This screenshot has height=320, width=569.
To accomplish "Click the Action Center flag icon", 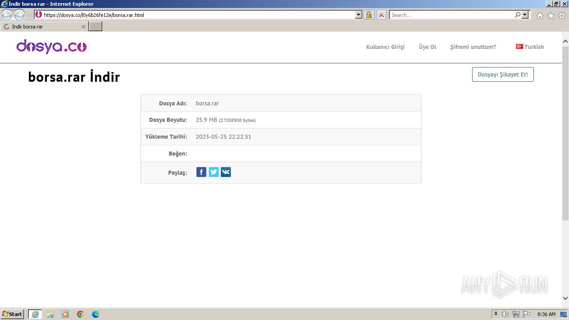I will pyautogui.click(x=527, y=314).
